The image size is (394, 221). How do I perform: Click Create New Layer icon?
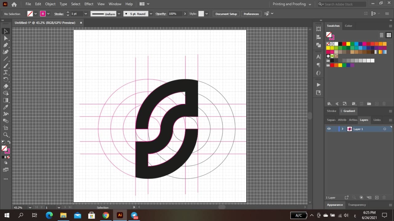tap(376, 197)
